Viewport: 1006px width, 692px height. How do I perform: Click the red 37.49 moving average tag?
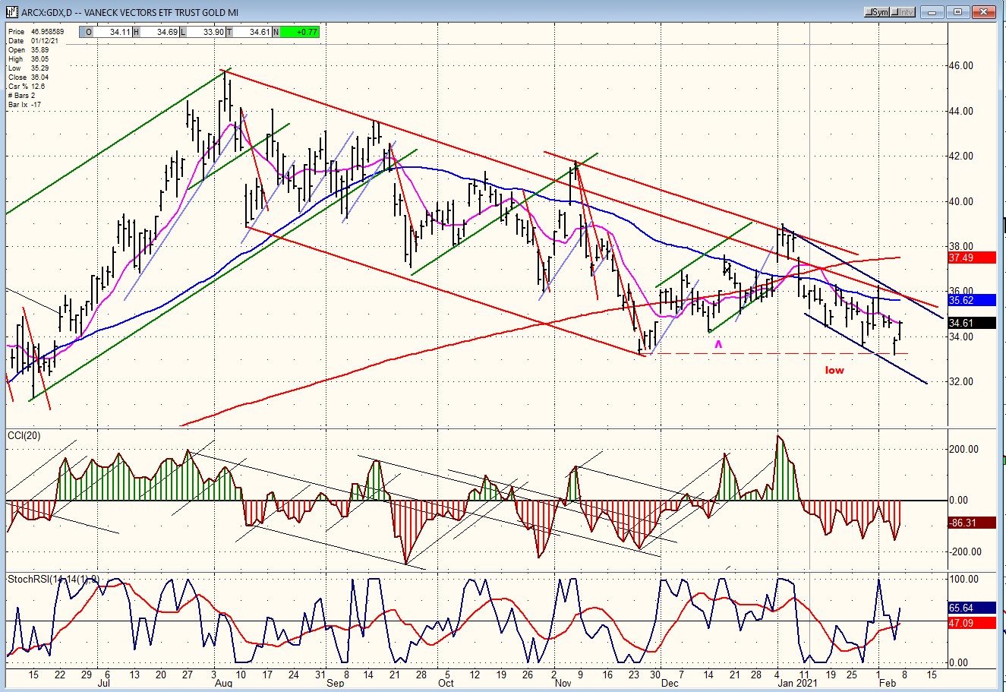coord(971,258)
